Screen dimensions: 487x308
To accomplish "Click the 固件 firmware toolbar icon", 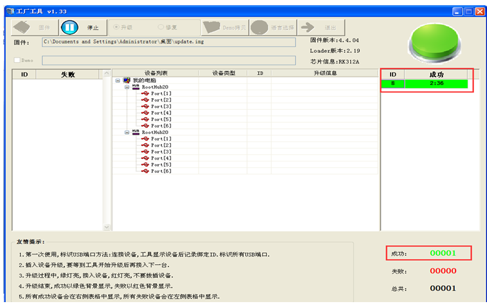I will [24, 27].
